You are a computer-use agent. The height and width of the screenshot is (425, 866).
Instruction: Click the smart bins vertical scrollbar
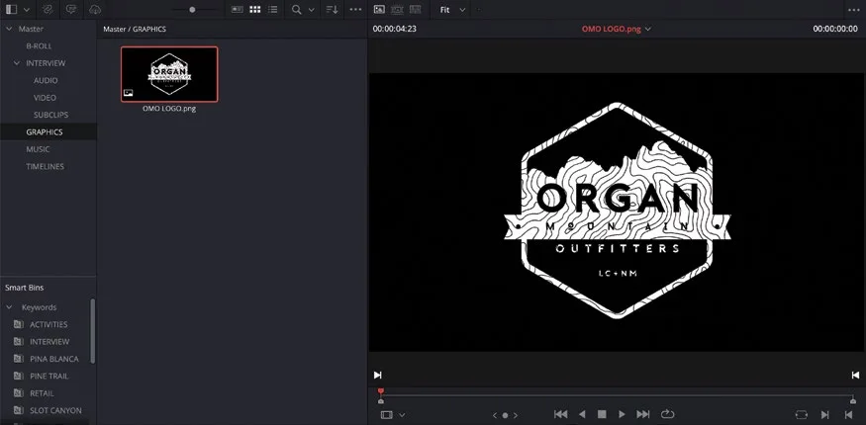click(93, 331)
